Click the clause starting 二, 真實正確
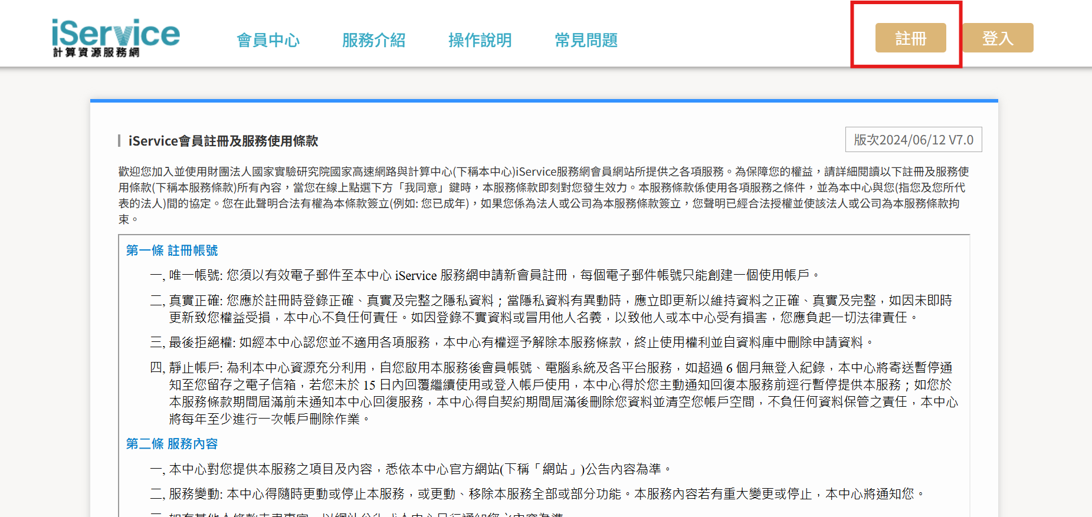This screenshot has height=517, width=1092. click(x=552, y=309)
